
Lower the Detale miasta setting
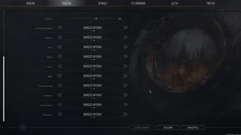pyautogui.click(x=60, y=105)
